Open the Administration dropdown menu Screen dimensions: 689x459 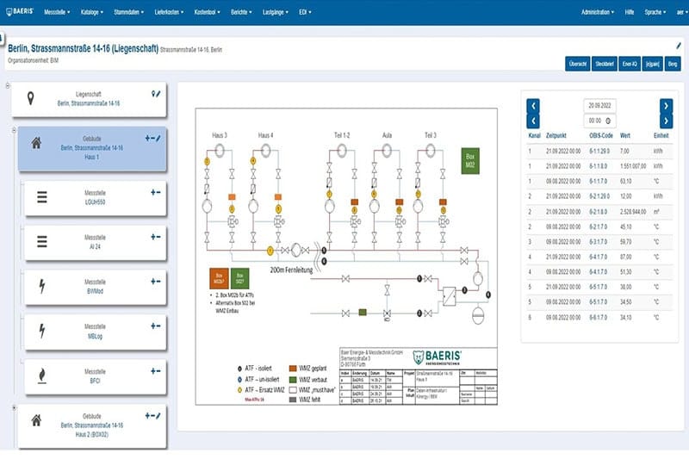(x=598, y=12)
